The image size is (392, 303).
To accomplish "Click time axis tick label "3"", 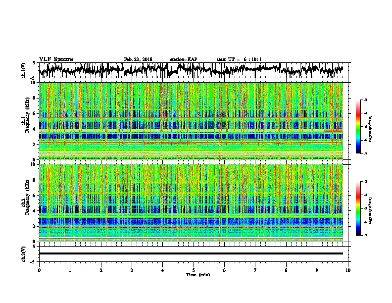I will tap(132, 270).
